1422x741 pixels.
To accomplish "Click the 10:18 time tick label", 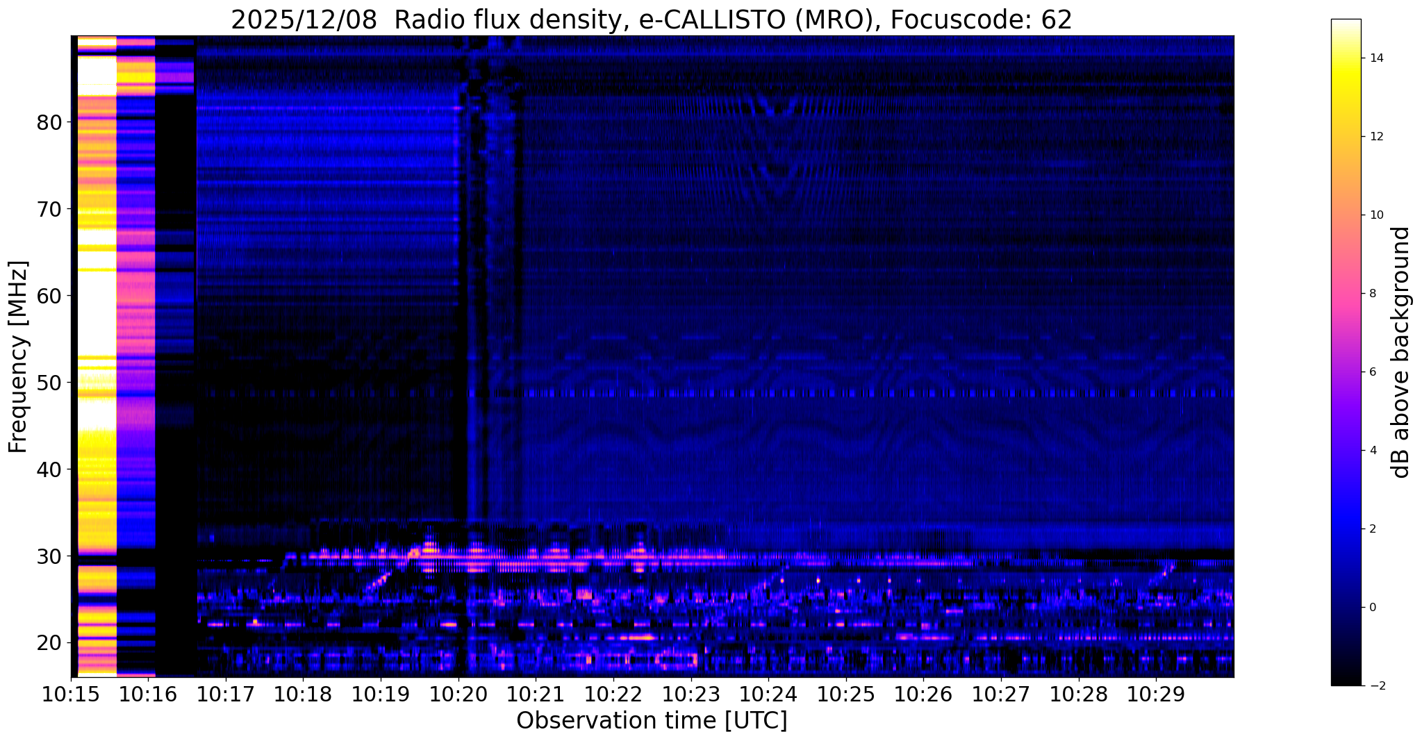I will tap(303, 694).
